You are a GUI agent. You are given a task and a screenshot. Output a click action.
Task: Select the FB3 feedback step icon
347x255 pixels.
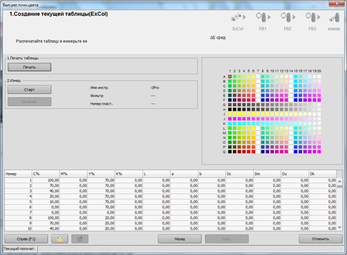(313, 17)
